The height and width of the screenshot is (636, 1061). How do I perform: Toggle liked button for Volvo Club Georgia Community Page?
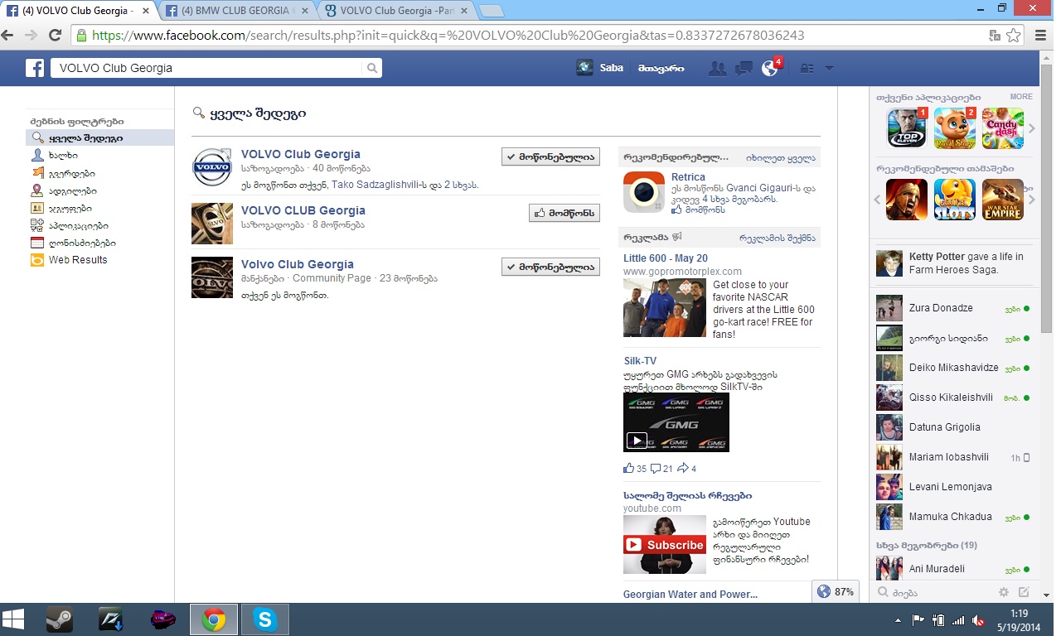550,267
